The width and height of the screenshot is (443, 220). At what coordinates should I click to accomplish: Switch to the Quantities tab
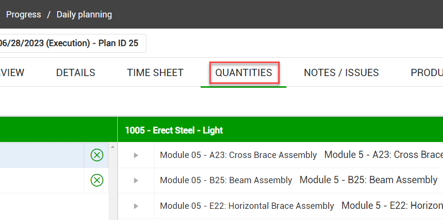click(243, 73)
